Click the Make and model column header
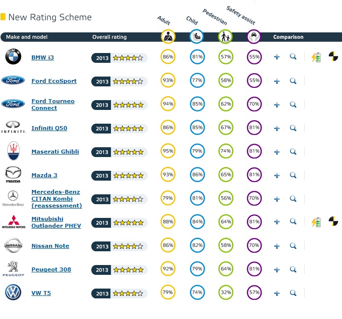The width and height of the screenshot is (342, 319). tap(26, 37)
